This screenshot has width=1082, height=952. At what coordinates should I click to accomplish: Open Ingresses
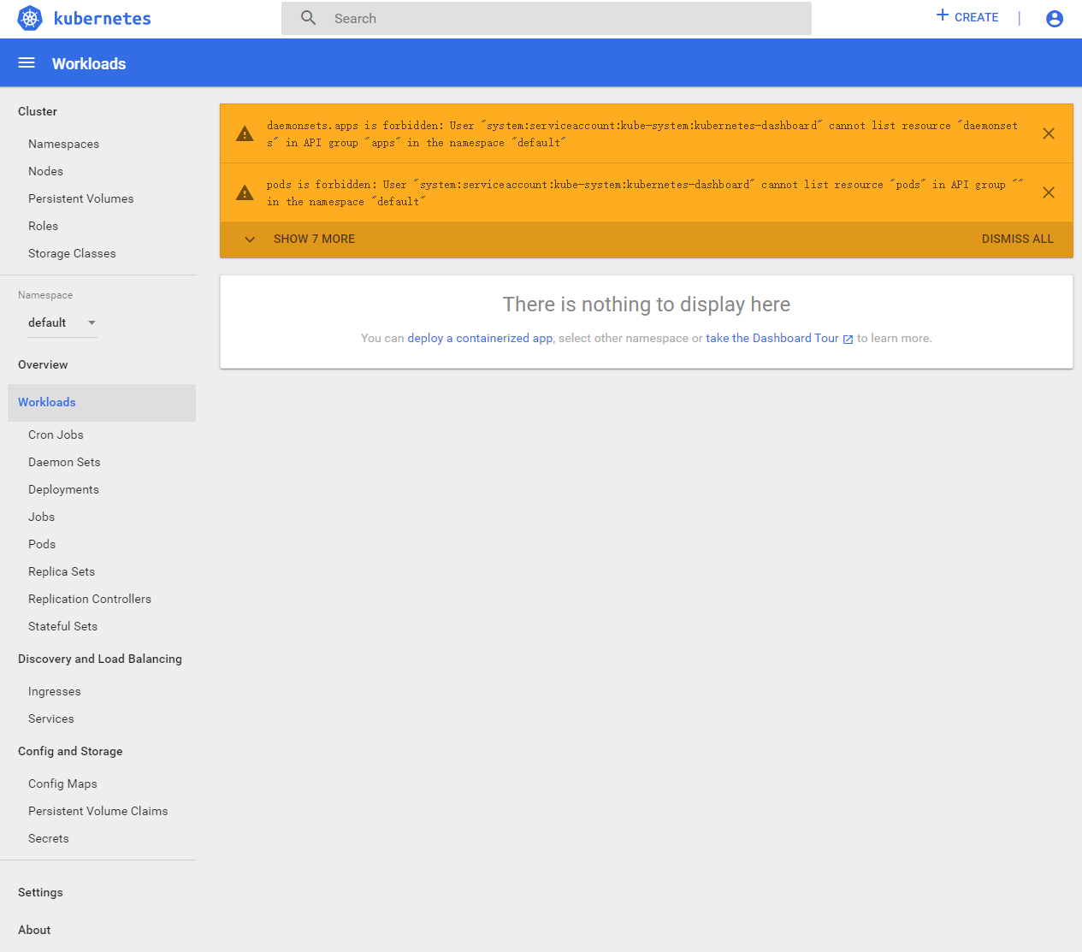(55, 691)
